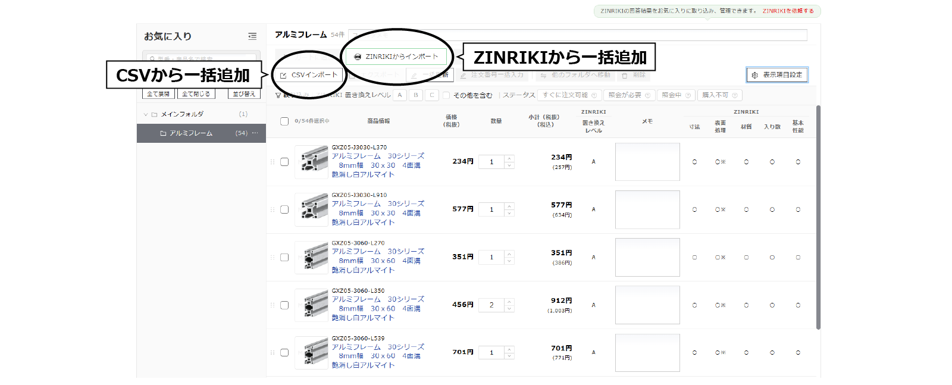Open the help icon beside 照会中
Screen dimensions: 952x385
point(688,95)
